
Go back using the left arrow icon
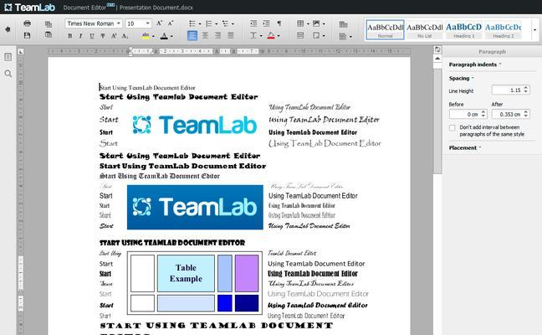pyautogui.click(x=8, y=29)
